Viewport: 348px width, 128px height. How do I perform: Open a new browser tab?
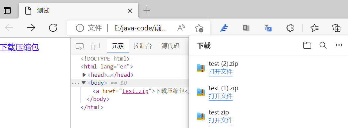tap(147, 10)
